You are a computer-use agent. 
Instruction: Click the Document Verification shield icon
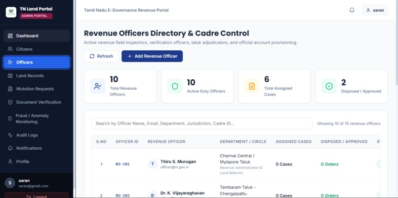pos(10,102)
